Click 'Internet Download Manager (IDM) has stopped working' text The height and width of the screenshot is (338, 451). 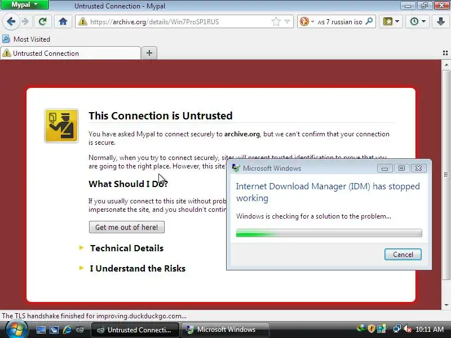coord(328,192)
